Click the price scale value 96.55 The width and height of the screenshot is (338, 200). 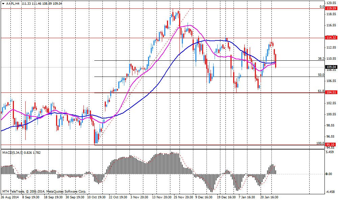(331, 137)
